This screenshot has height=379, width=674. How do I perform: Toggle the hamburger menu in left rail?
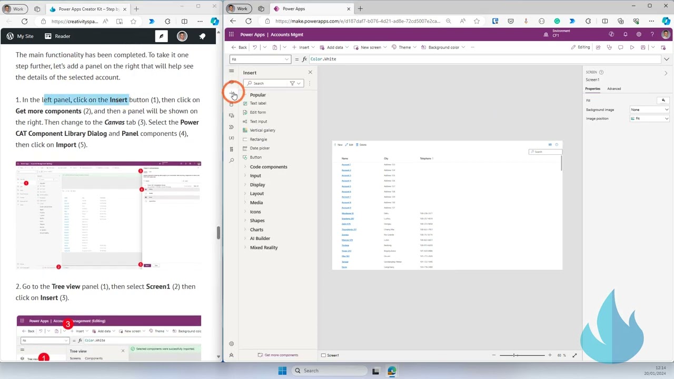pos(231,71)
